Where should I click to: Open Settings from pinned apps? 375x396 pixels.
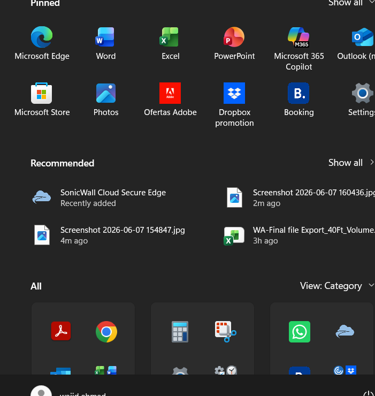coord(362,100)
